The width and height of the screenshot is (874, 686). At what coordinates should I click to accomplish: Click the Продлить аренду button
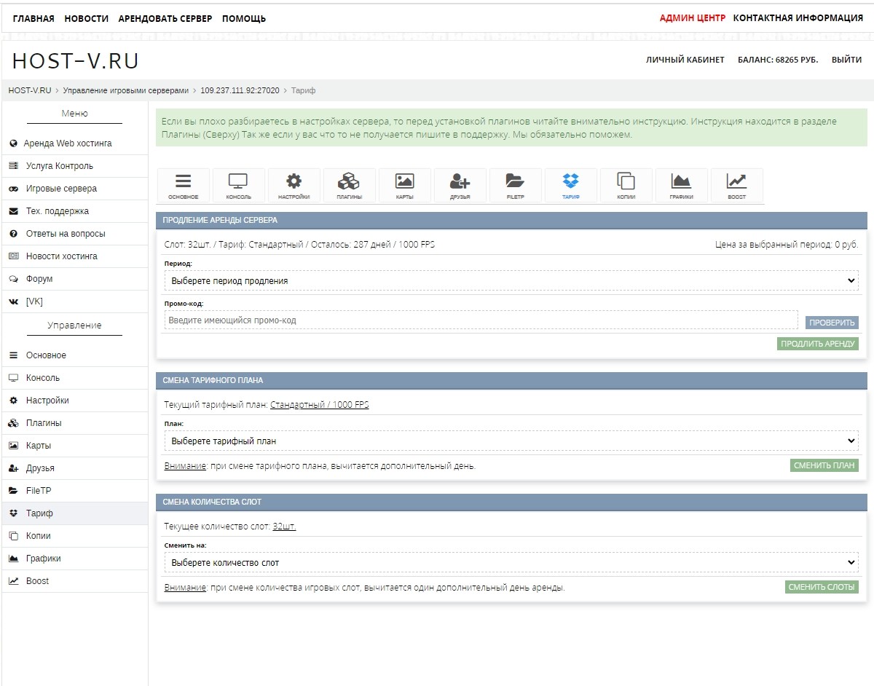pyautogui.click(x=817, y=344)
